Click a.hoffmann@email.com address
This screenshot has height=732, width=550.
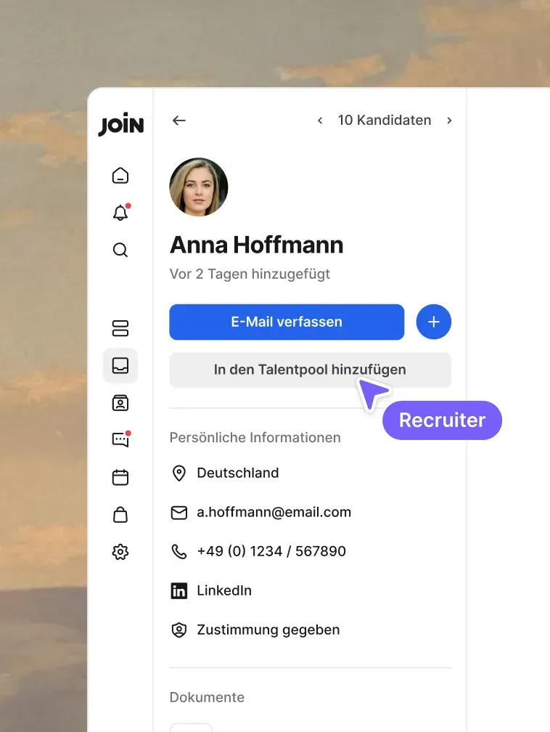tap(274, 512)
